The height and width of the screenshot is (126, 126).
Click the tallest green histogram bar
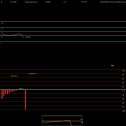20,89
